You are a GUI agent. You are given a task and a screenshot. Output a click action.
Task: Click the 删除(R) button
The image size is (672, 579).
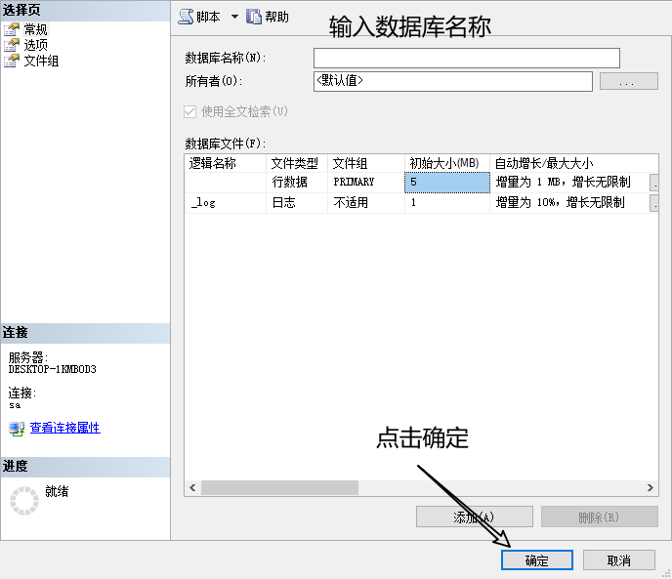tap(599, 517)
